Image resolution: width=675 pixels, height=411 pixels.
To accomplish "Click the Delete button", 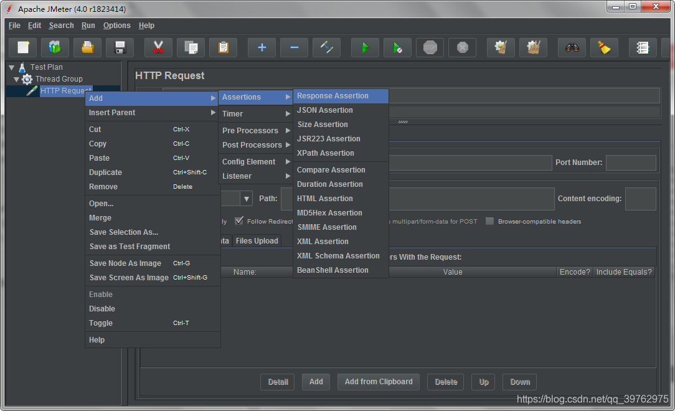I will pos(446,382).
